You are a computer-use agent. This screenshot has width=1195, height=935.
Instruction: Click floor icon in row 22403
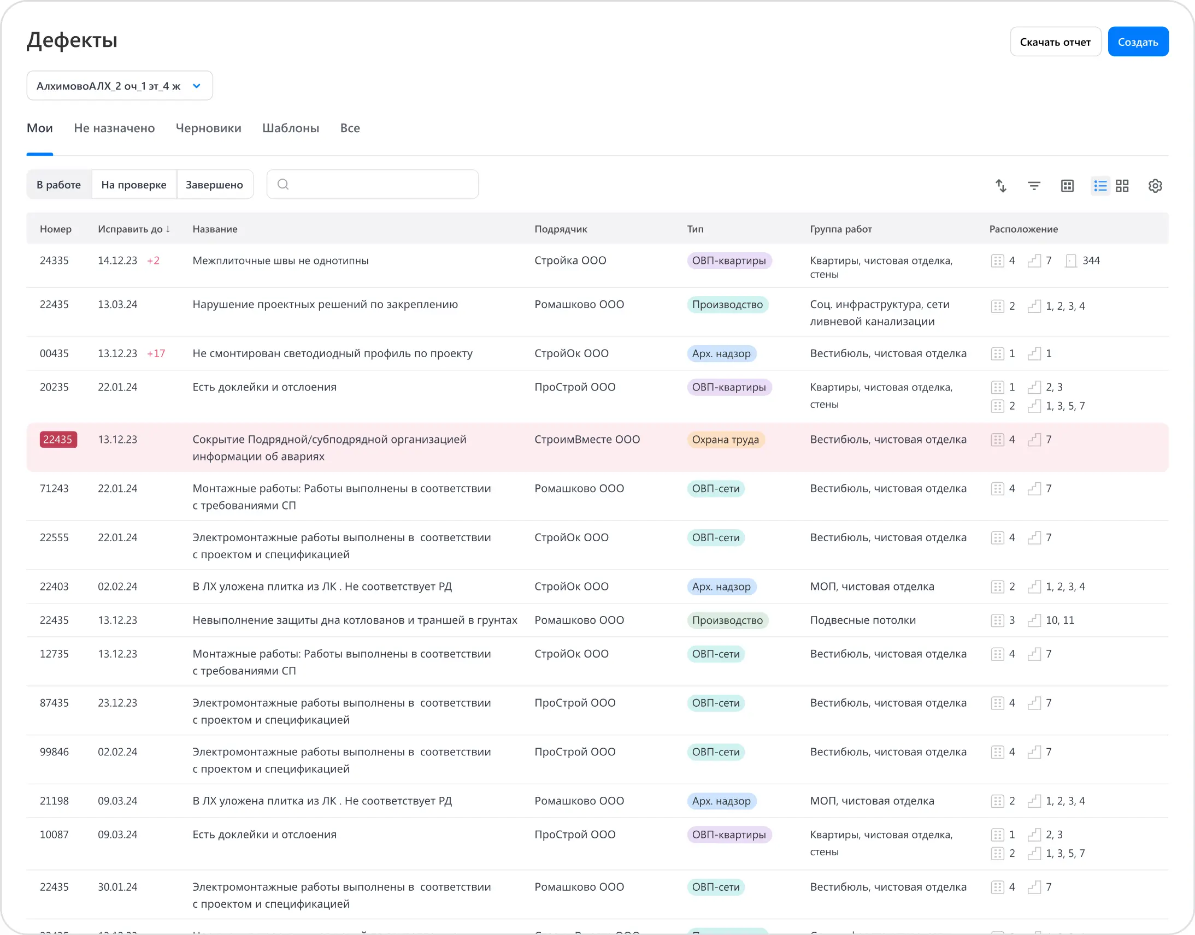pyautogui.click(x=1034, y=587)
